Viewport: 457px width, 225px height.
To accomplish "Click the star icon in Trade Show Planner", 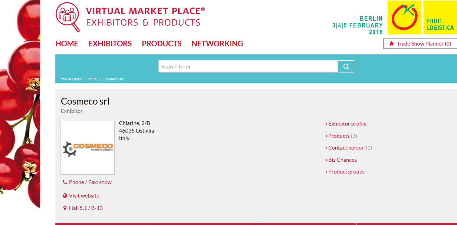I will (x=392, y=44).
